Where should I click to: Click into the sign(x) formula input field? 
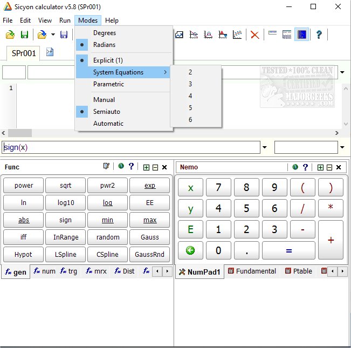[131, 147]
